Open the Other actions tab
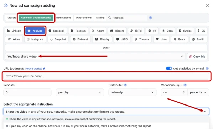The width and height of the screenshot is (213, 129). tap(84, 18)
